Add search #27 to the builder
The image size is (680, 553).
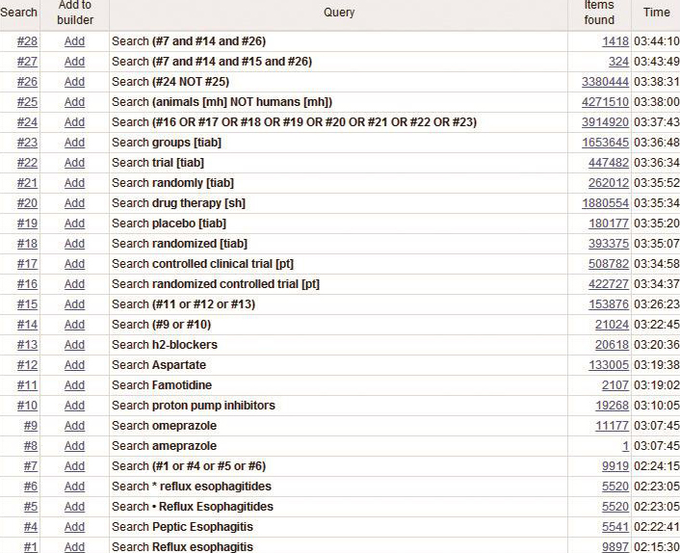[74, 62]
